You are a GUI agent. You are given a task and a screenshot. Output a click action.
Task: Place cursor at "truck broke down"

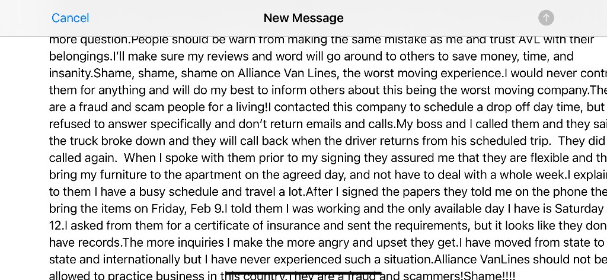click(x=111, y=141)
